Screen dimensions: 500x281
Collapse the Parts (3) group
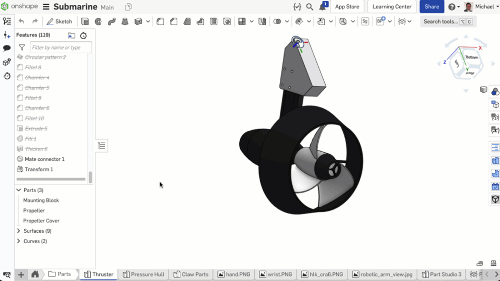(19, 190)
